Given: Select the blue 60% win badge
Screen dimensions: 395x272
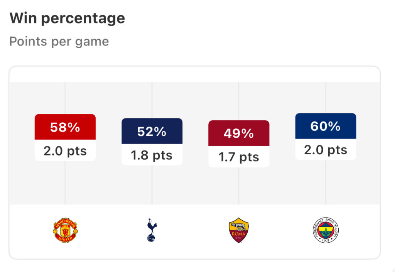Looking at the screenshot, I should [326, 126].
